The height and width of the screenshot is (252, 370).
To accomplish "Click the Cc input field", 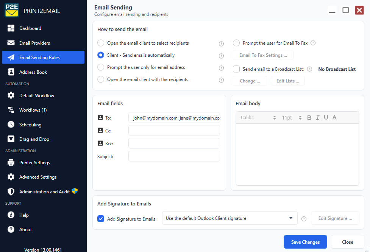I will 174,131.
